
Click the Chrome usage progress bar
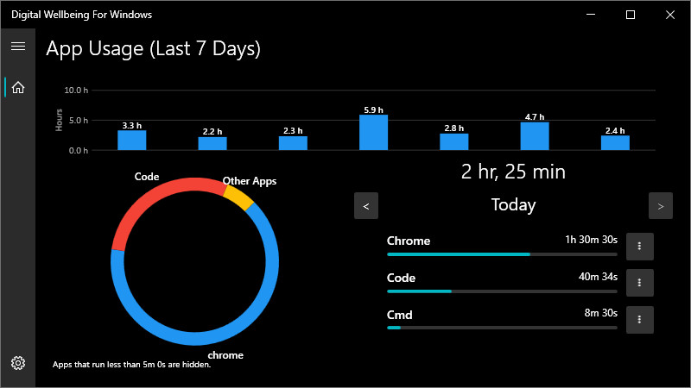tap(502, 254)
